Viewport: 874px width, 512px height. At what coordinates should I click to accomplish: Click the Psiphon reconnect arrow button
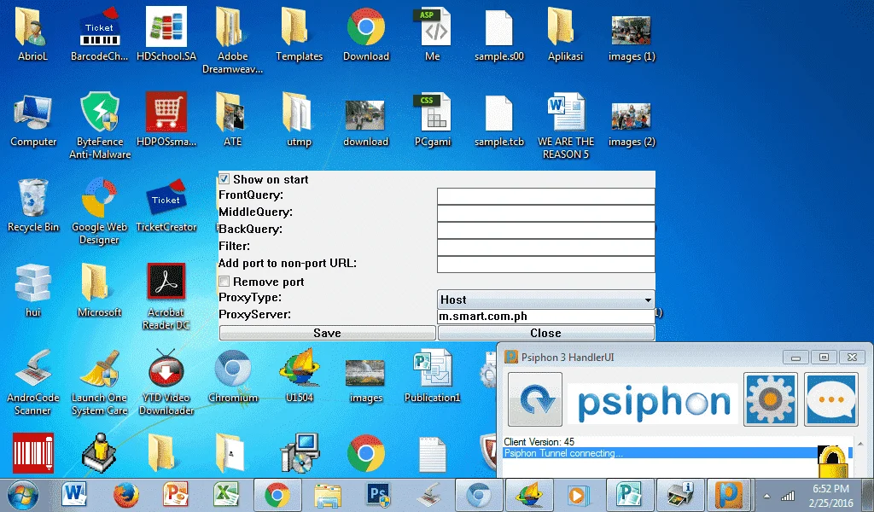coord(535,400)
